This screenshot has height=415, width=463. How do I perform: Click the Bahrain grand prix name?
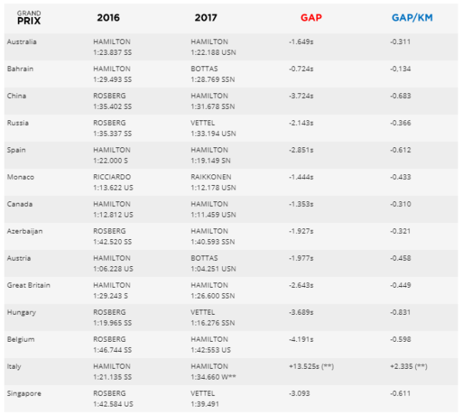point(19,69)
